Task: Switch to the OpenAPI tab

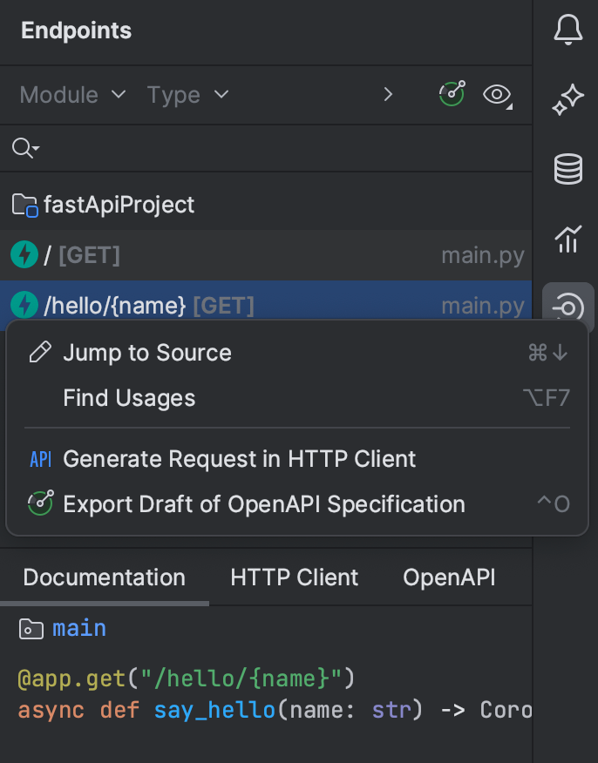Action: 449,577
